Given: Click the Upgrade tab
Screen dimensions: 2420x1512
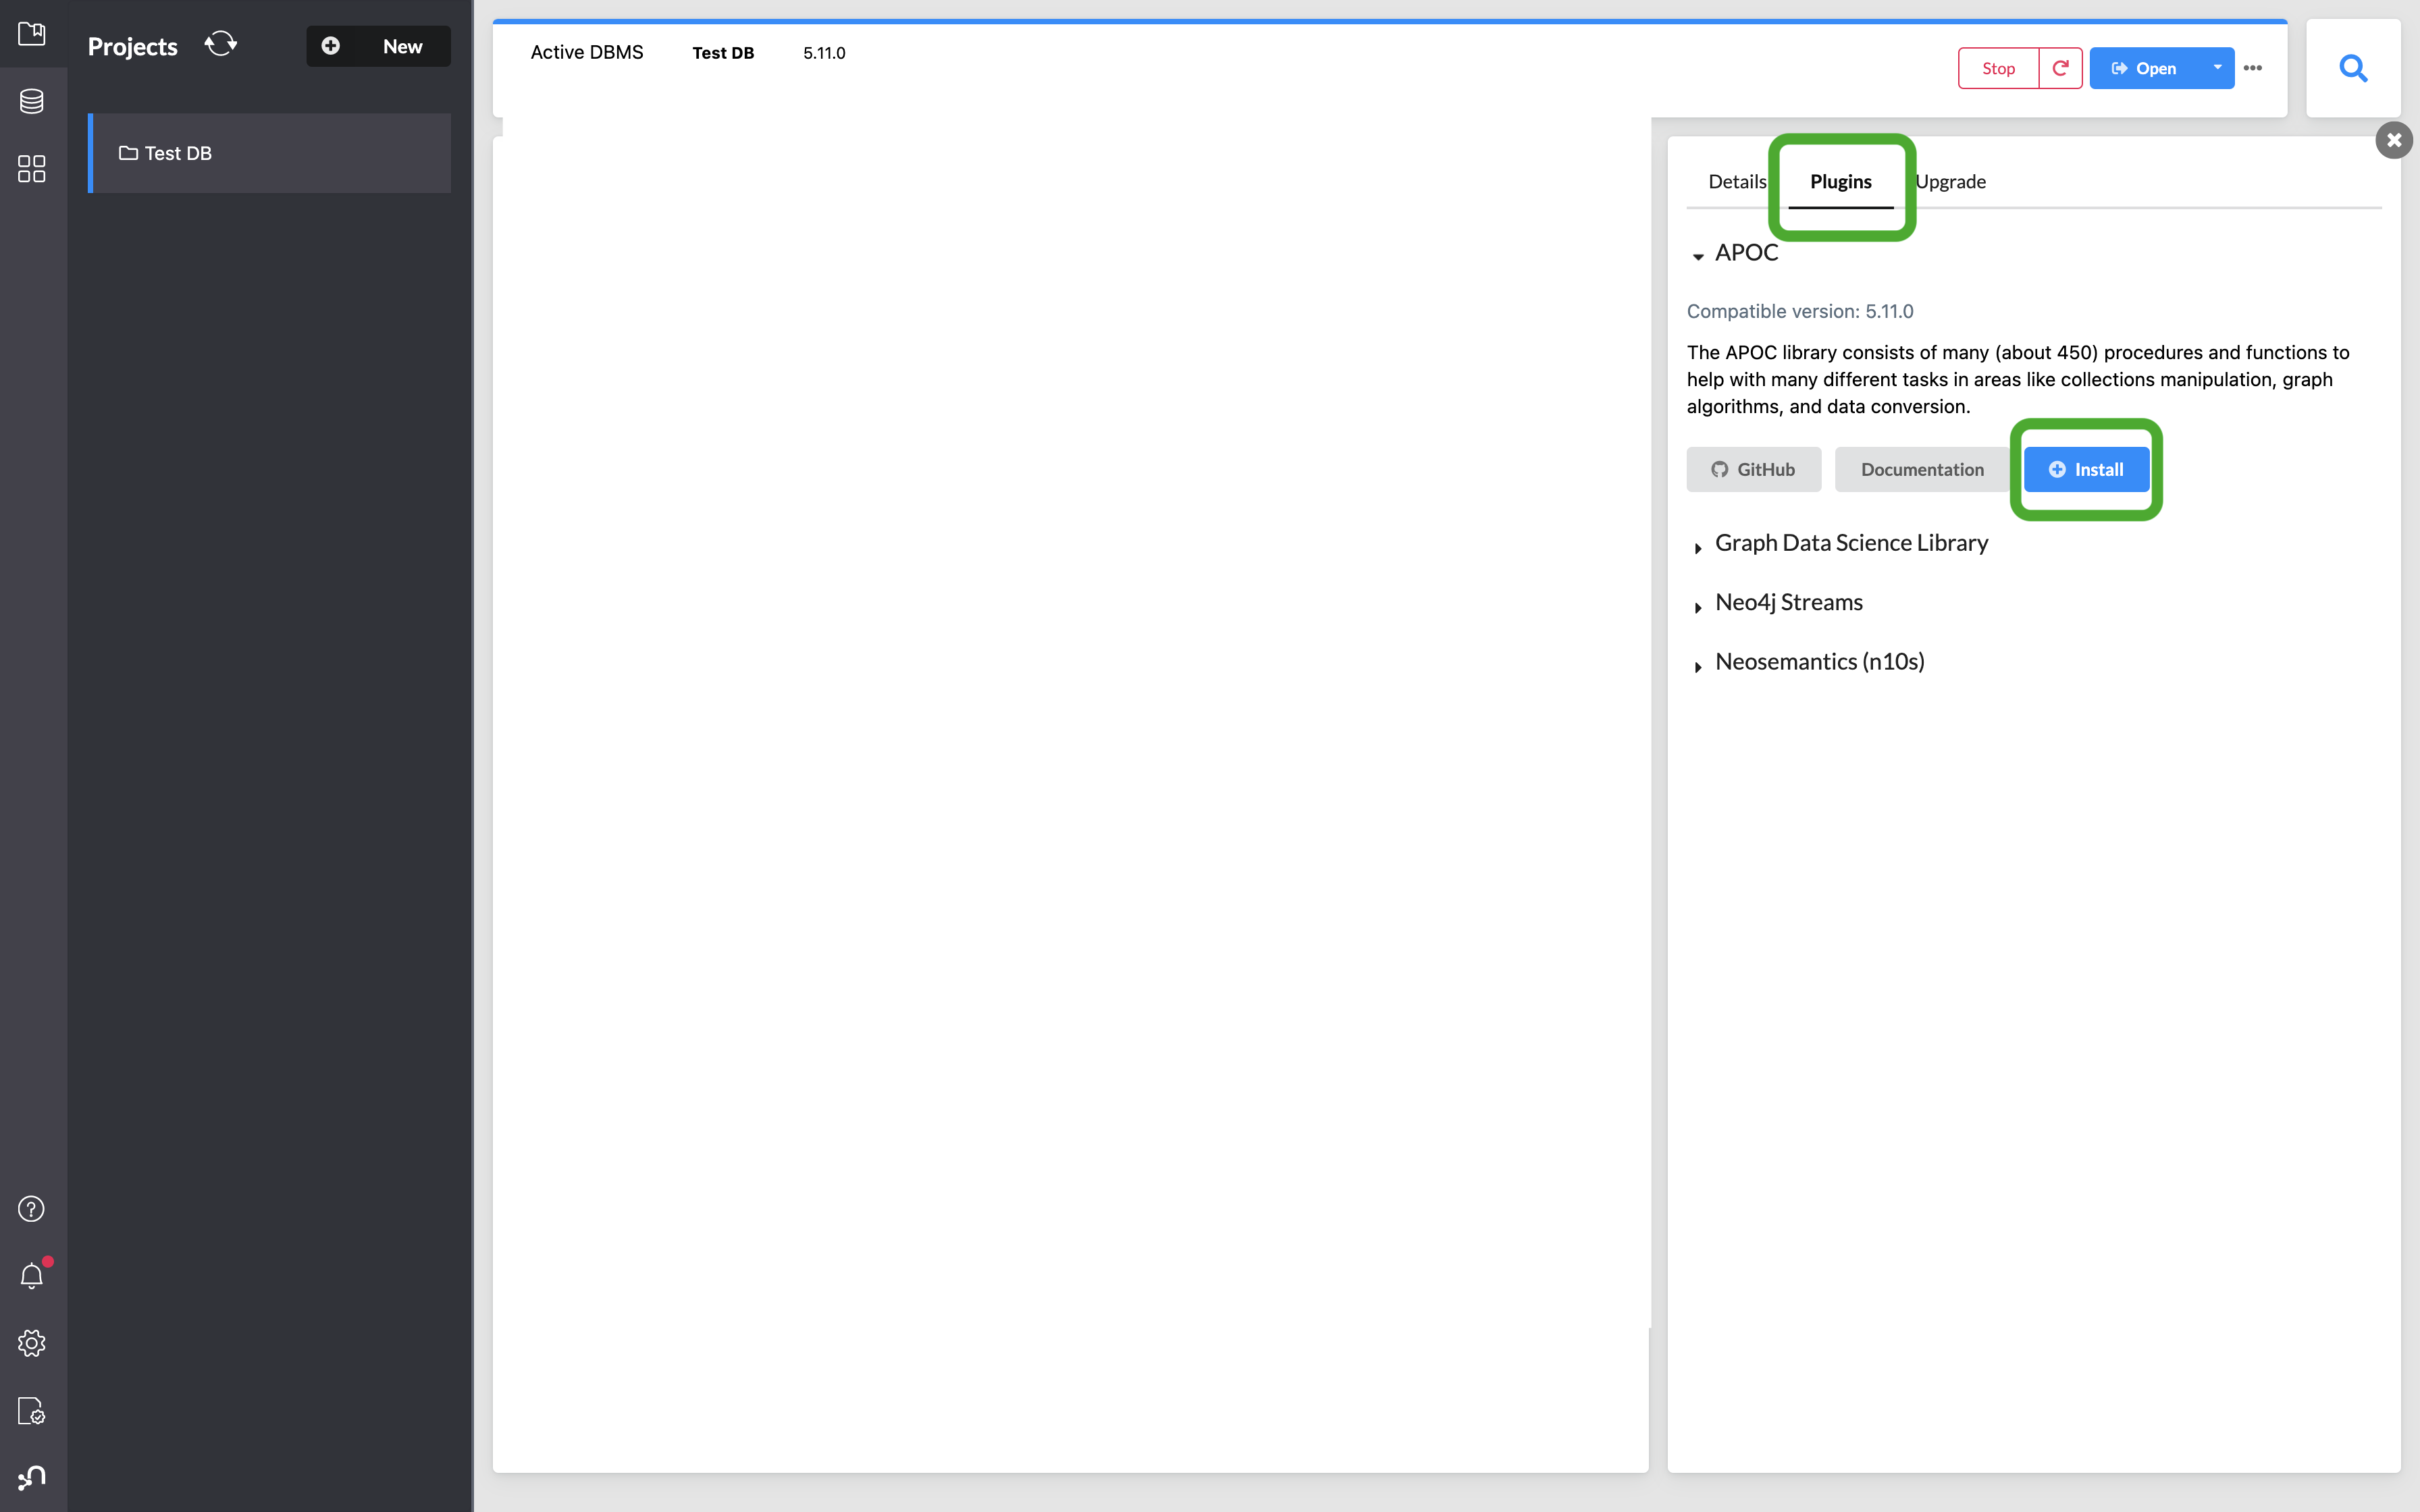Looking at the screenshot, I should click(x=1949, y=181).
